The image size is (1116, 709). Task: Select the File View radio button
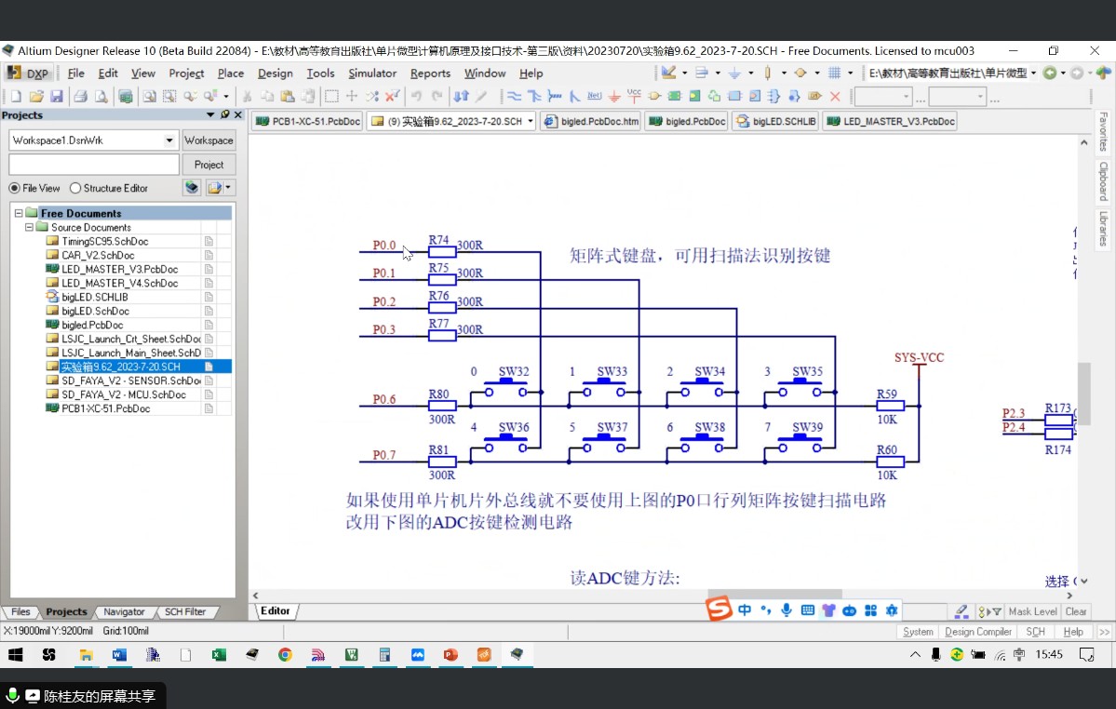point(14,189)
